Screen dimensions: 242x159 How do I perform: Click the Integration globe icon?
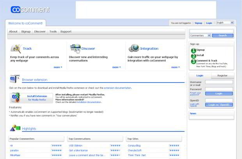click(133, 49)
